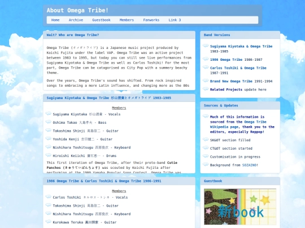Open Sugiyama Kiyotaka & Omega Tribe band version link
Image resolution: width=305 pixels, height=228 pixels.
(x=241, y=46)
